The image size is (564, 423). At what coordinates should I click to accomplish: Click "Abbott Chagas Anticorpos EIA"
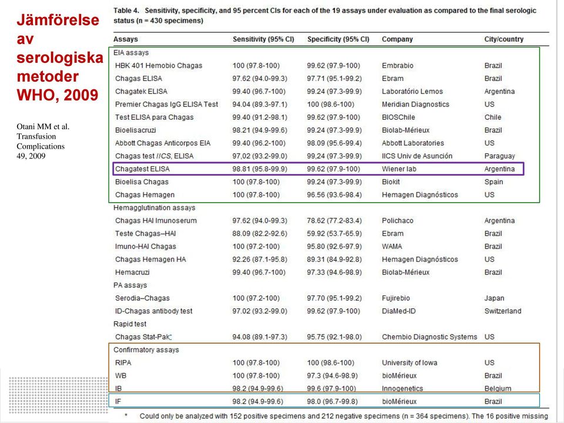click(x=163, y=143)
